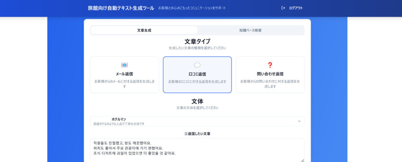Screen dimensions: 402x162
Task: Click the 問い合わせ返信 heading text
Action: [270, 74]
